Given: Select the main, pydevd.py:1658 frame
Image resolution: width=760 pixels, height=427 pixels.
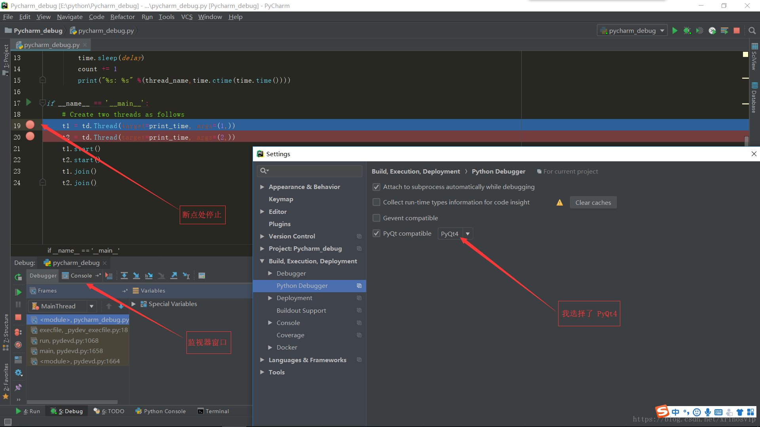Looking at the screenshot, I should pyautogui.click(x=78, y=351).
